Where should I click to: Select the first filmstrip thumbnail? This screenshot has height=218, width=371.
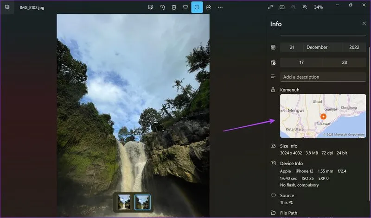click(x=124, y=202)
